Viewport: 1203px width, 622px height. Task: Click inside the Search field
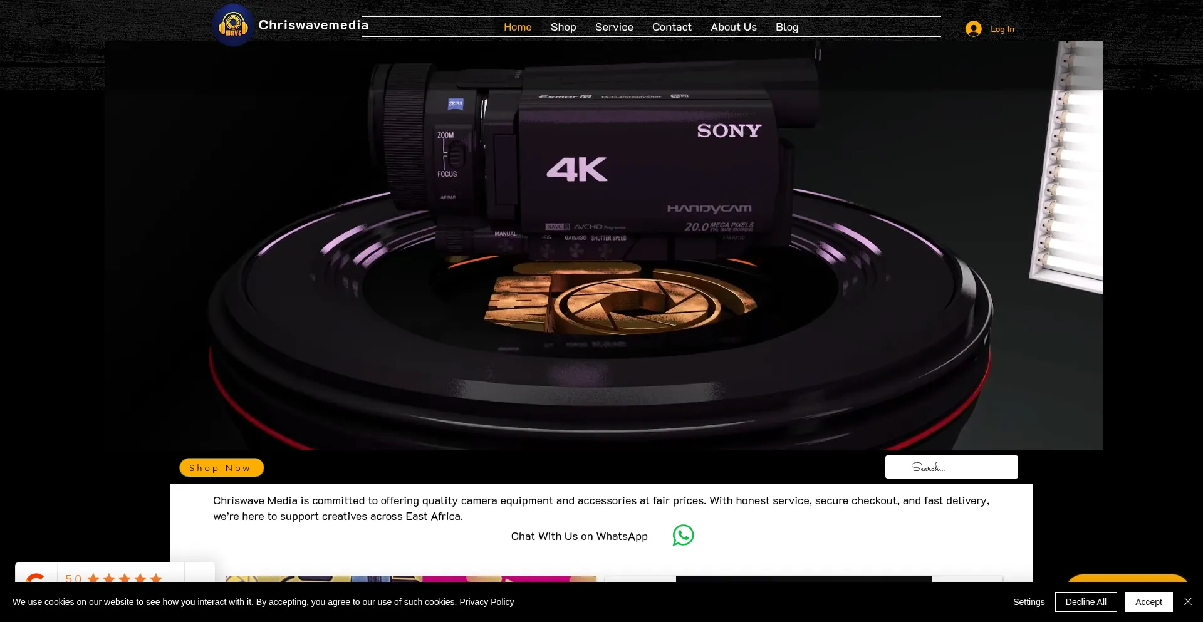[x=950, y=467]
